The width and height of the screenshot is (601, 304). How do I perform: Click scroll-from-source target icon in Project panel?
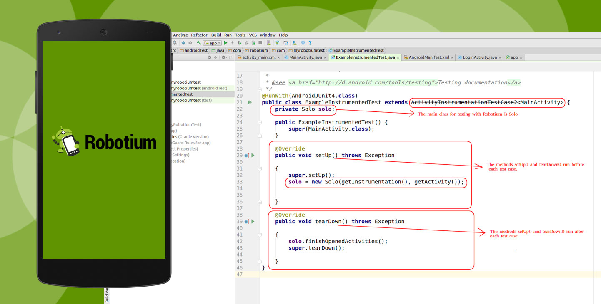point(209,57)
